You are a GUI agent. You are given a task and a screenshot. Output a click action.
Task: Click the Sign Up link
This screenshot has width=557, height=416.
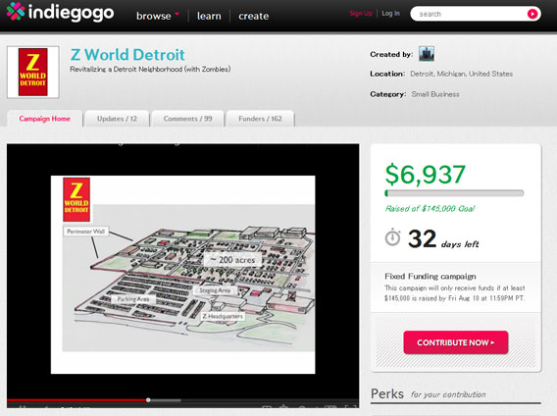tap(361, 13)
